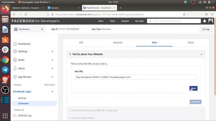Image resolution: width=216 pixels, height=121 pixels.
Task: Expand the Settings sidebar section
Action: point(52,51)
